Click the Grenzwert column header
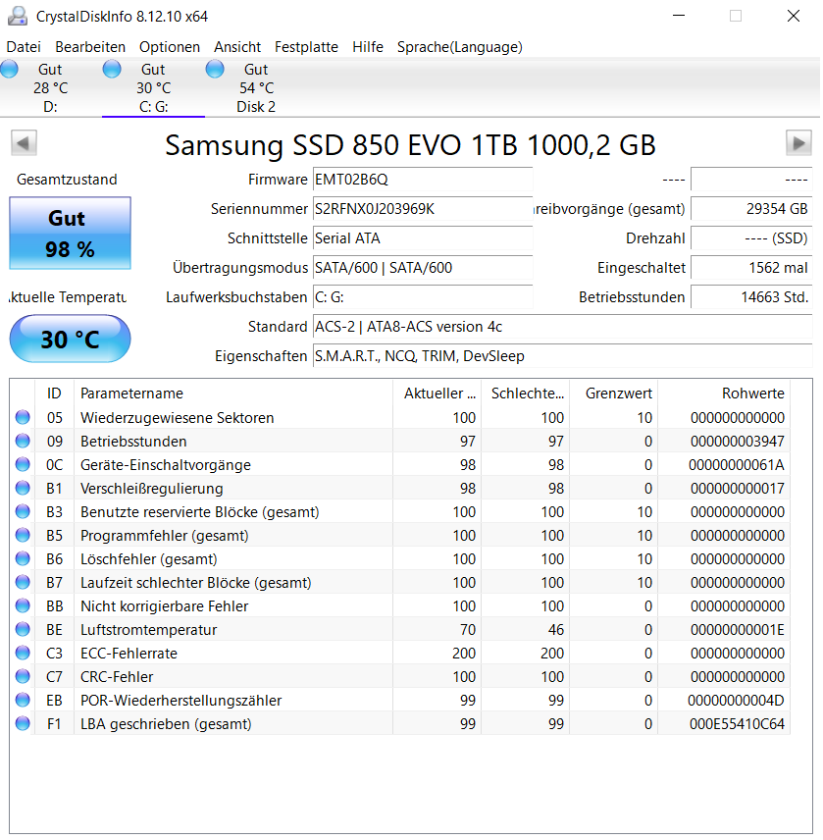The height and width of the screenshot is (840, 823). 614,394
